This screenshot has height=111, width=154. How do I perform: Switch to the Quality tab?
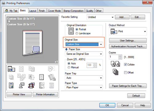tap(90, 11)
